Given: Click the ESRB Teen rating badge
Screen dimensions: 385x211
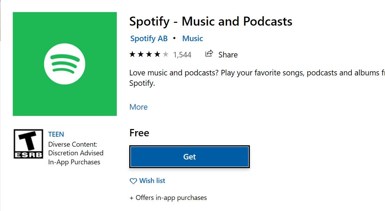Looking at the screenshot, I should click(x=28, y=144).
